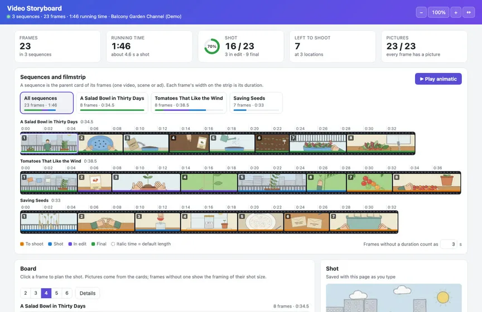Click the Frames 23 stat card
Screen dimensions: 482x312
57,46
